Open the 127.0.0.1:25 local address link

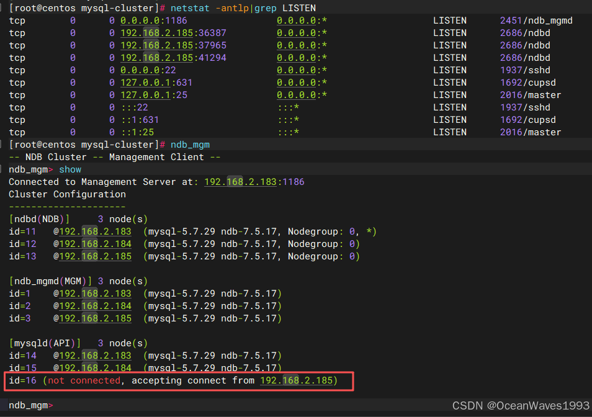(154, 95)
